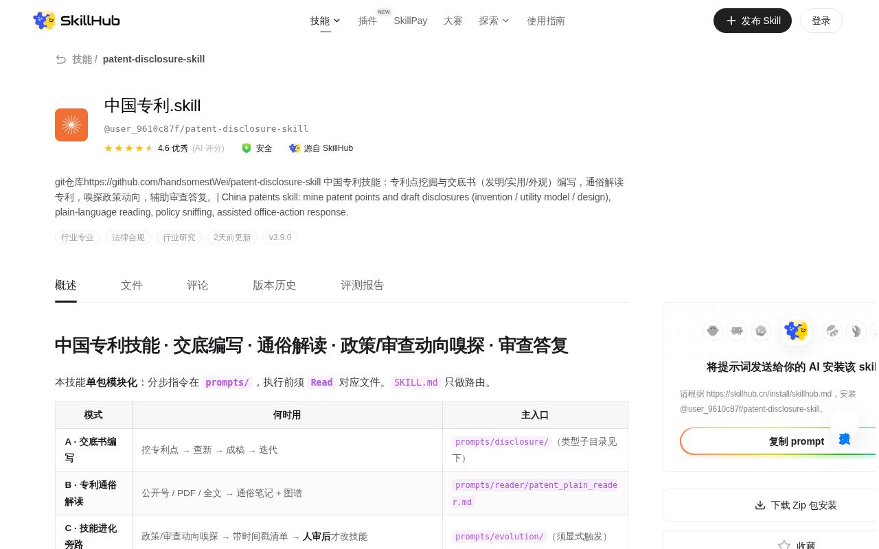Image resolution: width=879 pixels, height=549 pixels.
Task: Open 插件 in the top navigation
Action: [x=367, y=21]
